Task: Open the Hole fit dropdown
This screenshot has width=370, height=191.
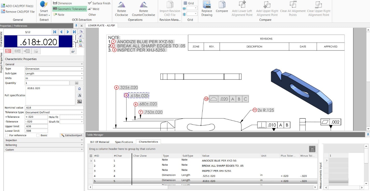Action: tap(72, 117)
